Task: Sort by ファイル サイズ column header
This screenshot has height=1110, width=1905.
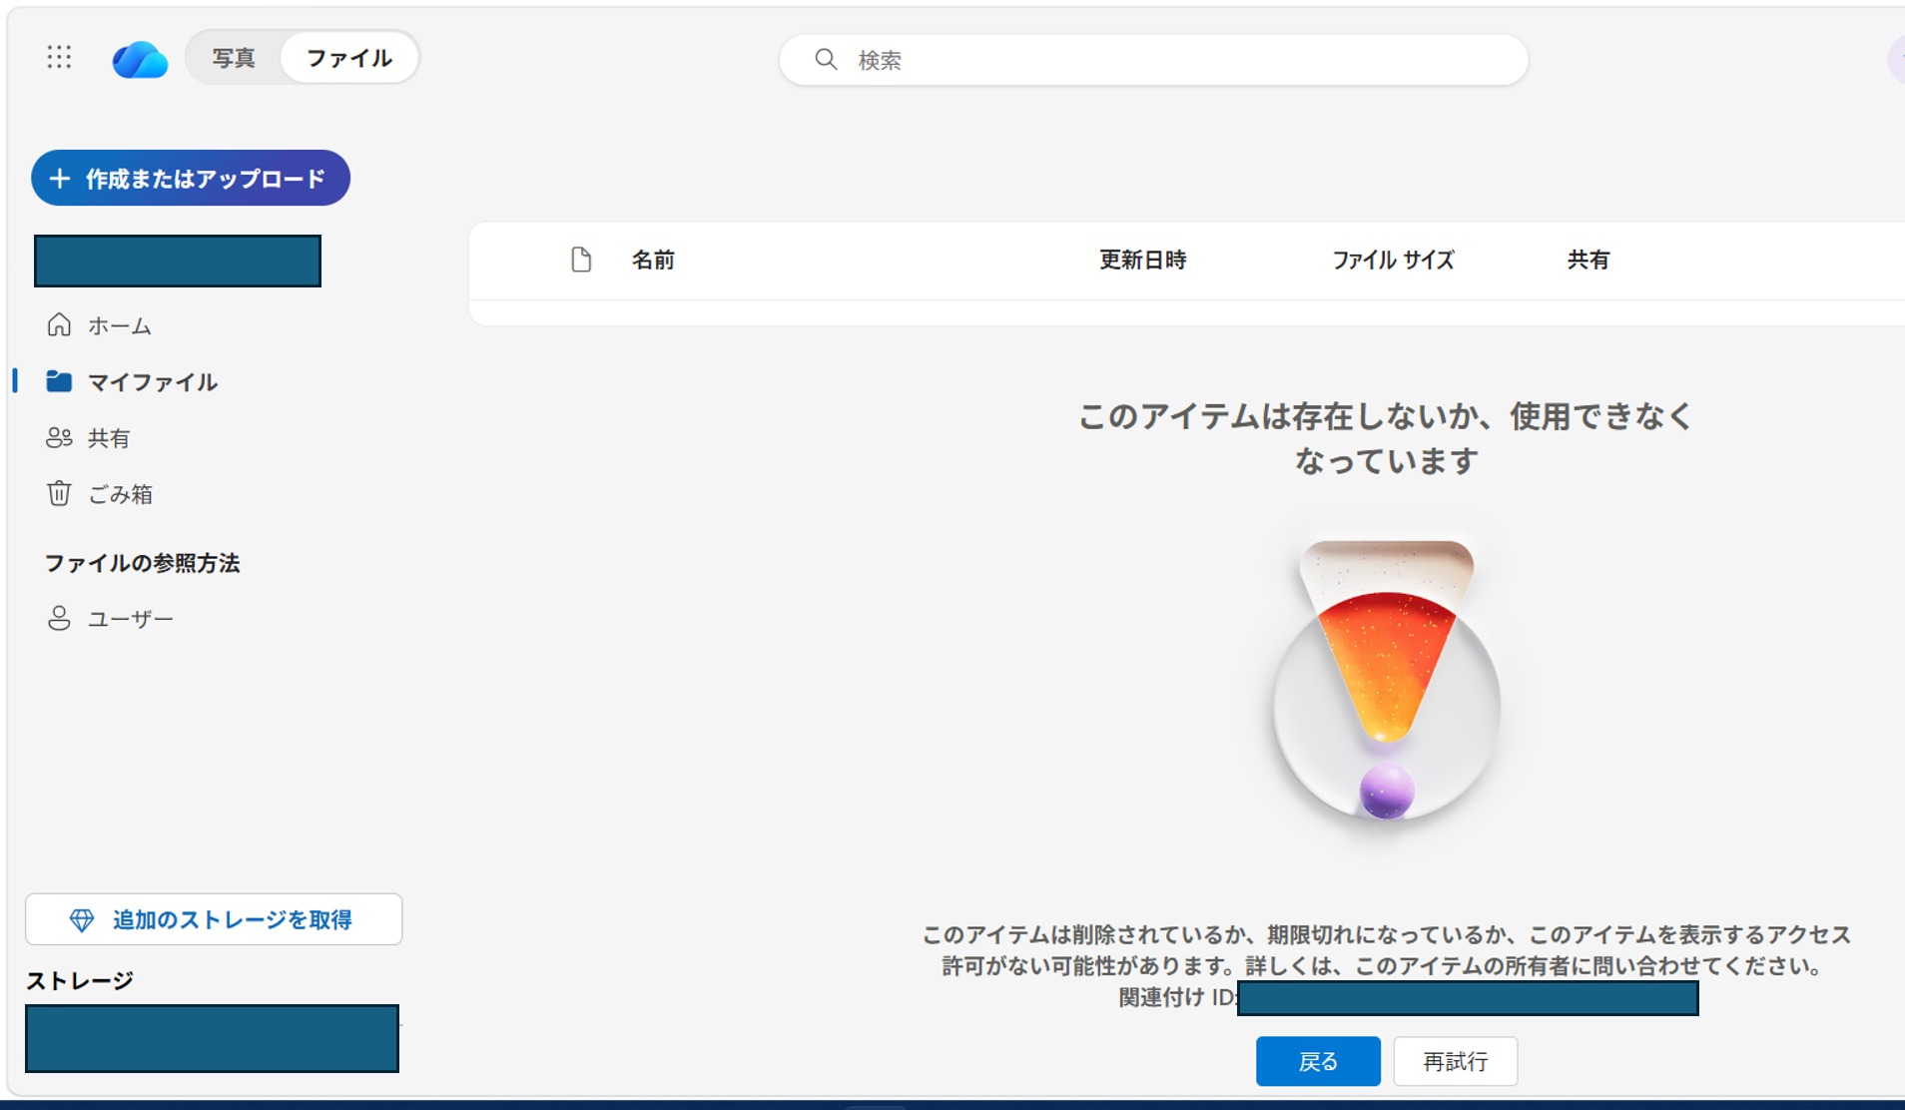Action: tap(1393, 261)
